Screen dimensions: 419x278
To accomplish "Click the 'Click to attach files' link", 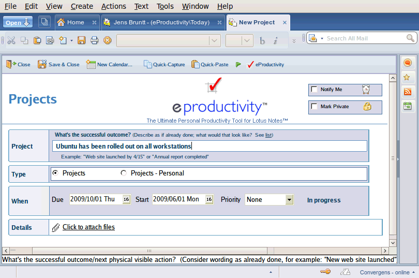I will coord(88,227).
